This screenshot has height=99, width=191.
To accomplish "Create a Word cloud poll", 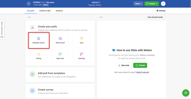I will [x=60, y=40].
